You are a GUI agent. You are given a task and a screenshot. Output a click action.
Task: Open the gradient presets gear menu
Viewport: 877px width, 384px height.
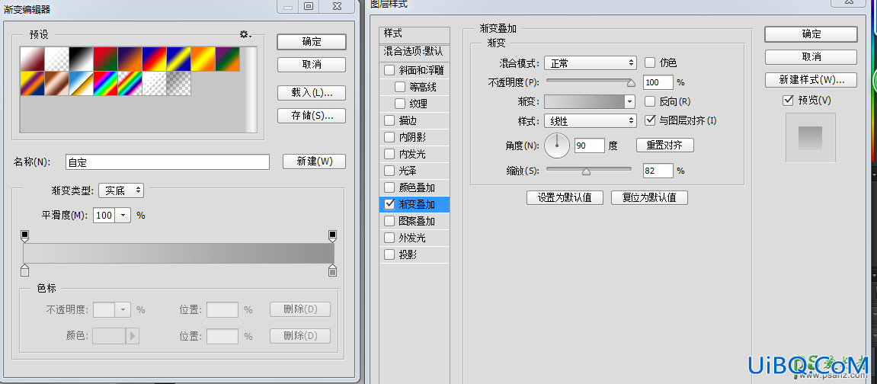[245, 34]
